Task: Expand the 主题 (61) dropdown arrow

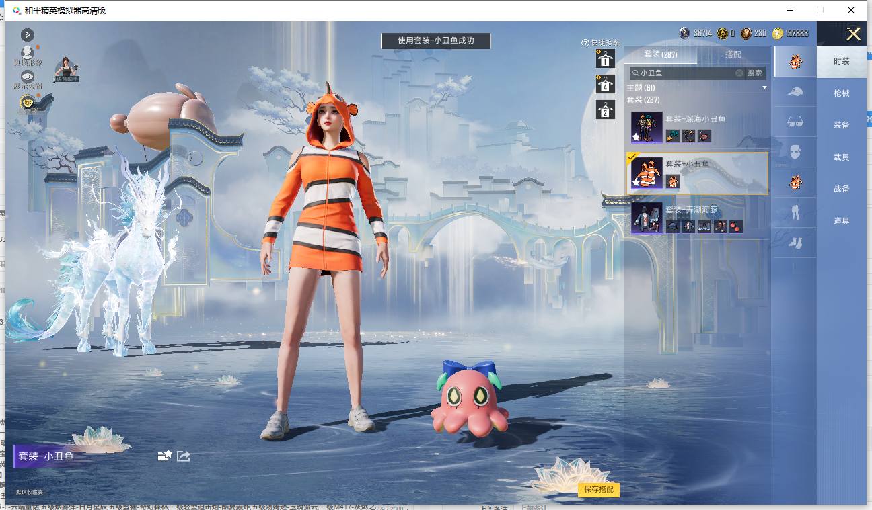Action: point(764,88)
